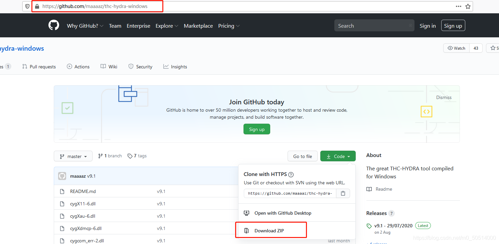This screenshot has width=499, height=244.
Task: Click the browser shield tracking protection icon
Action: coord(28,6)
